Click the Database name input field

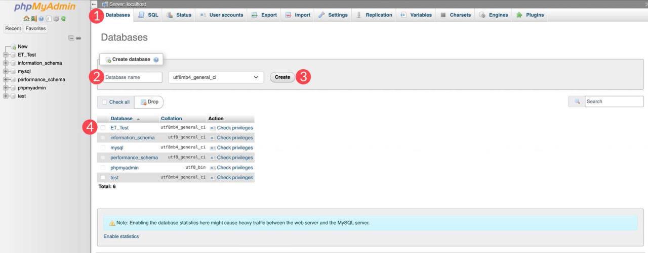[132, 77]
